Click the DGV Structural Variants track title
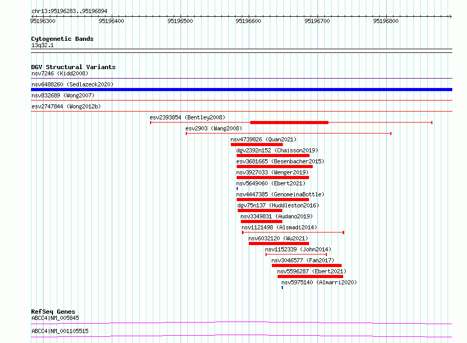 (73, 67)
